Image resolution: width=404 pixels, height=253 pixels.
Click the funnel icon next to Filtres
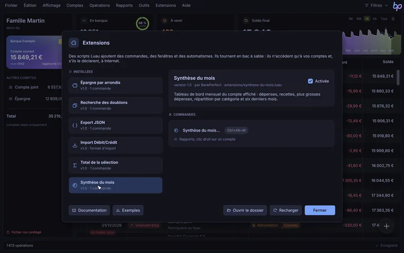click(x=366, y=5)
